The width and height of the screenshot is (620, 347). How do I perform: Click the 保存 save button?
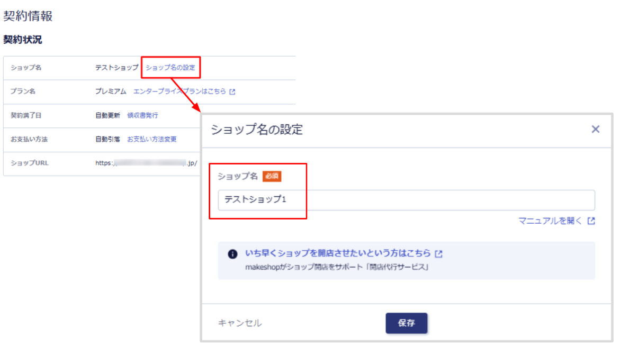tap(406, 323)
